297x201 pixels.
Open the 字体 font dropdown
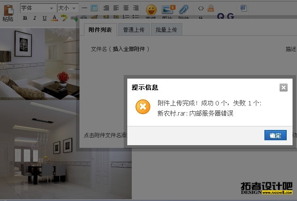click(38, 8)
